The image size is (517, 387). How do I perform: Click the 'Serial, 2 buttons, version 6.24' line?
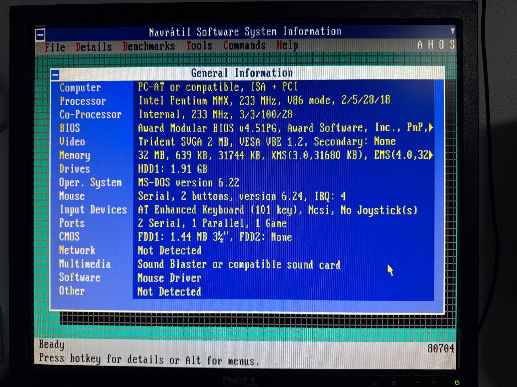click(242, 196)
